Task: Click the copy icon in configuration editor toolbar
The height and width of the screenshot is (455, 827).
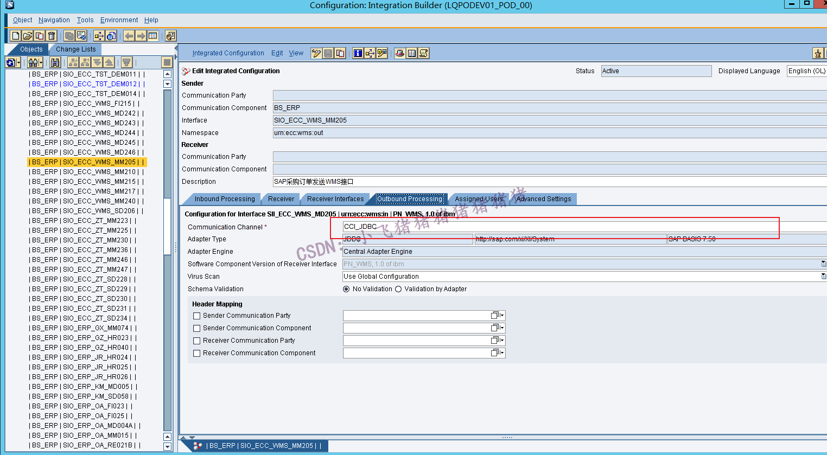Action: click(340, 53)
